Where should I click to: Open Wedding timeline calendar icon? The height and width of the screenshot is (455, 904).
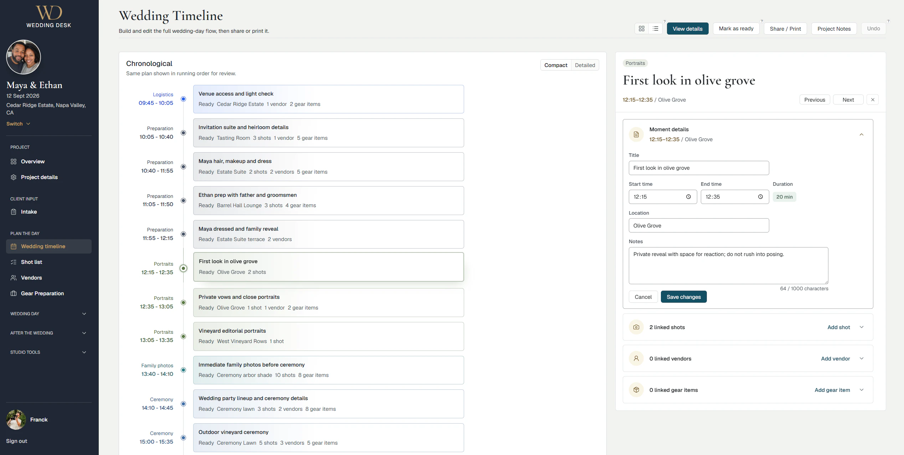click(x=14, y=246)
